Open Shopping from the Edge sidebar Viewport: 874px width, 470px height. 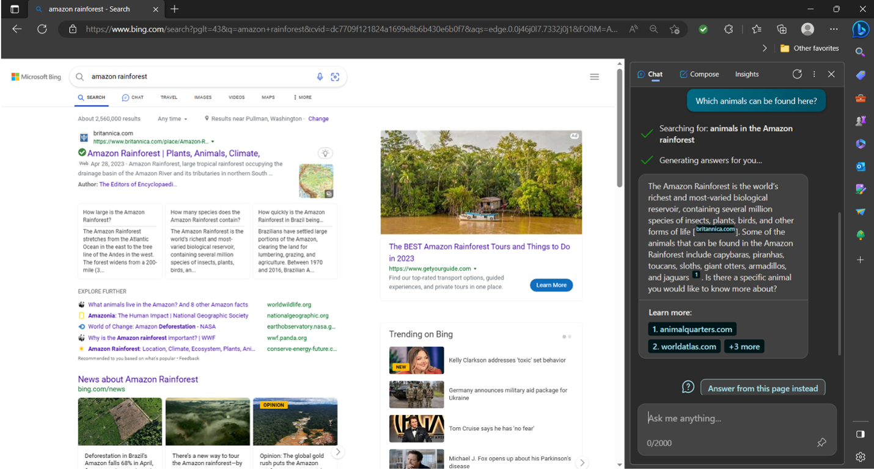pos(860,74)
